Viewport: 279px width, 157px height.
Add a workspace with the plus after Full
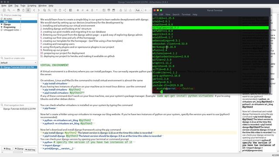click(146, 10)
